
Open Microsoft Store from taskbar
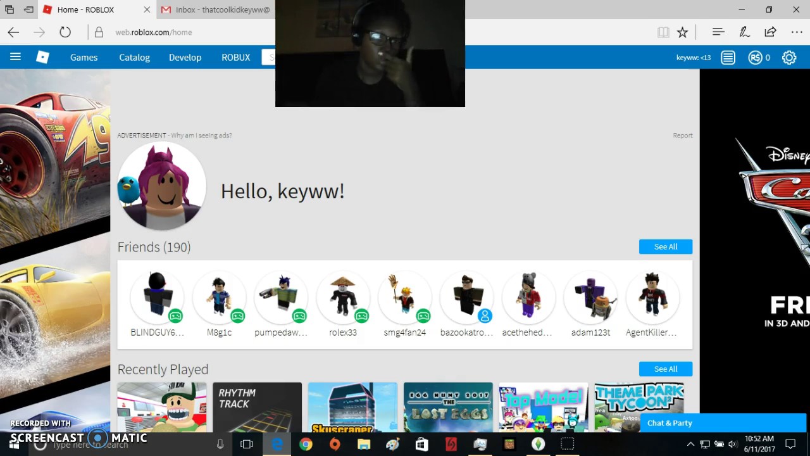coord(421,445)
